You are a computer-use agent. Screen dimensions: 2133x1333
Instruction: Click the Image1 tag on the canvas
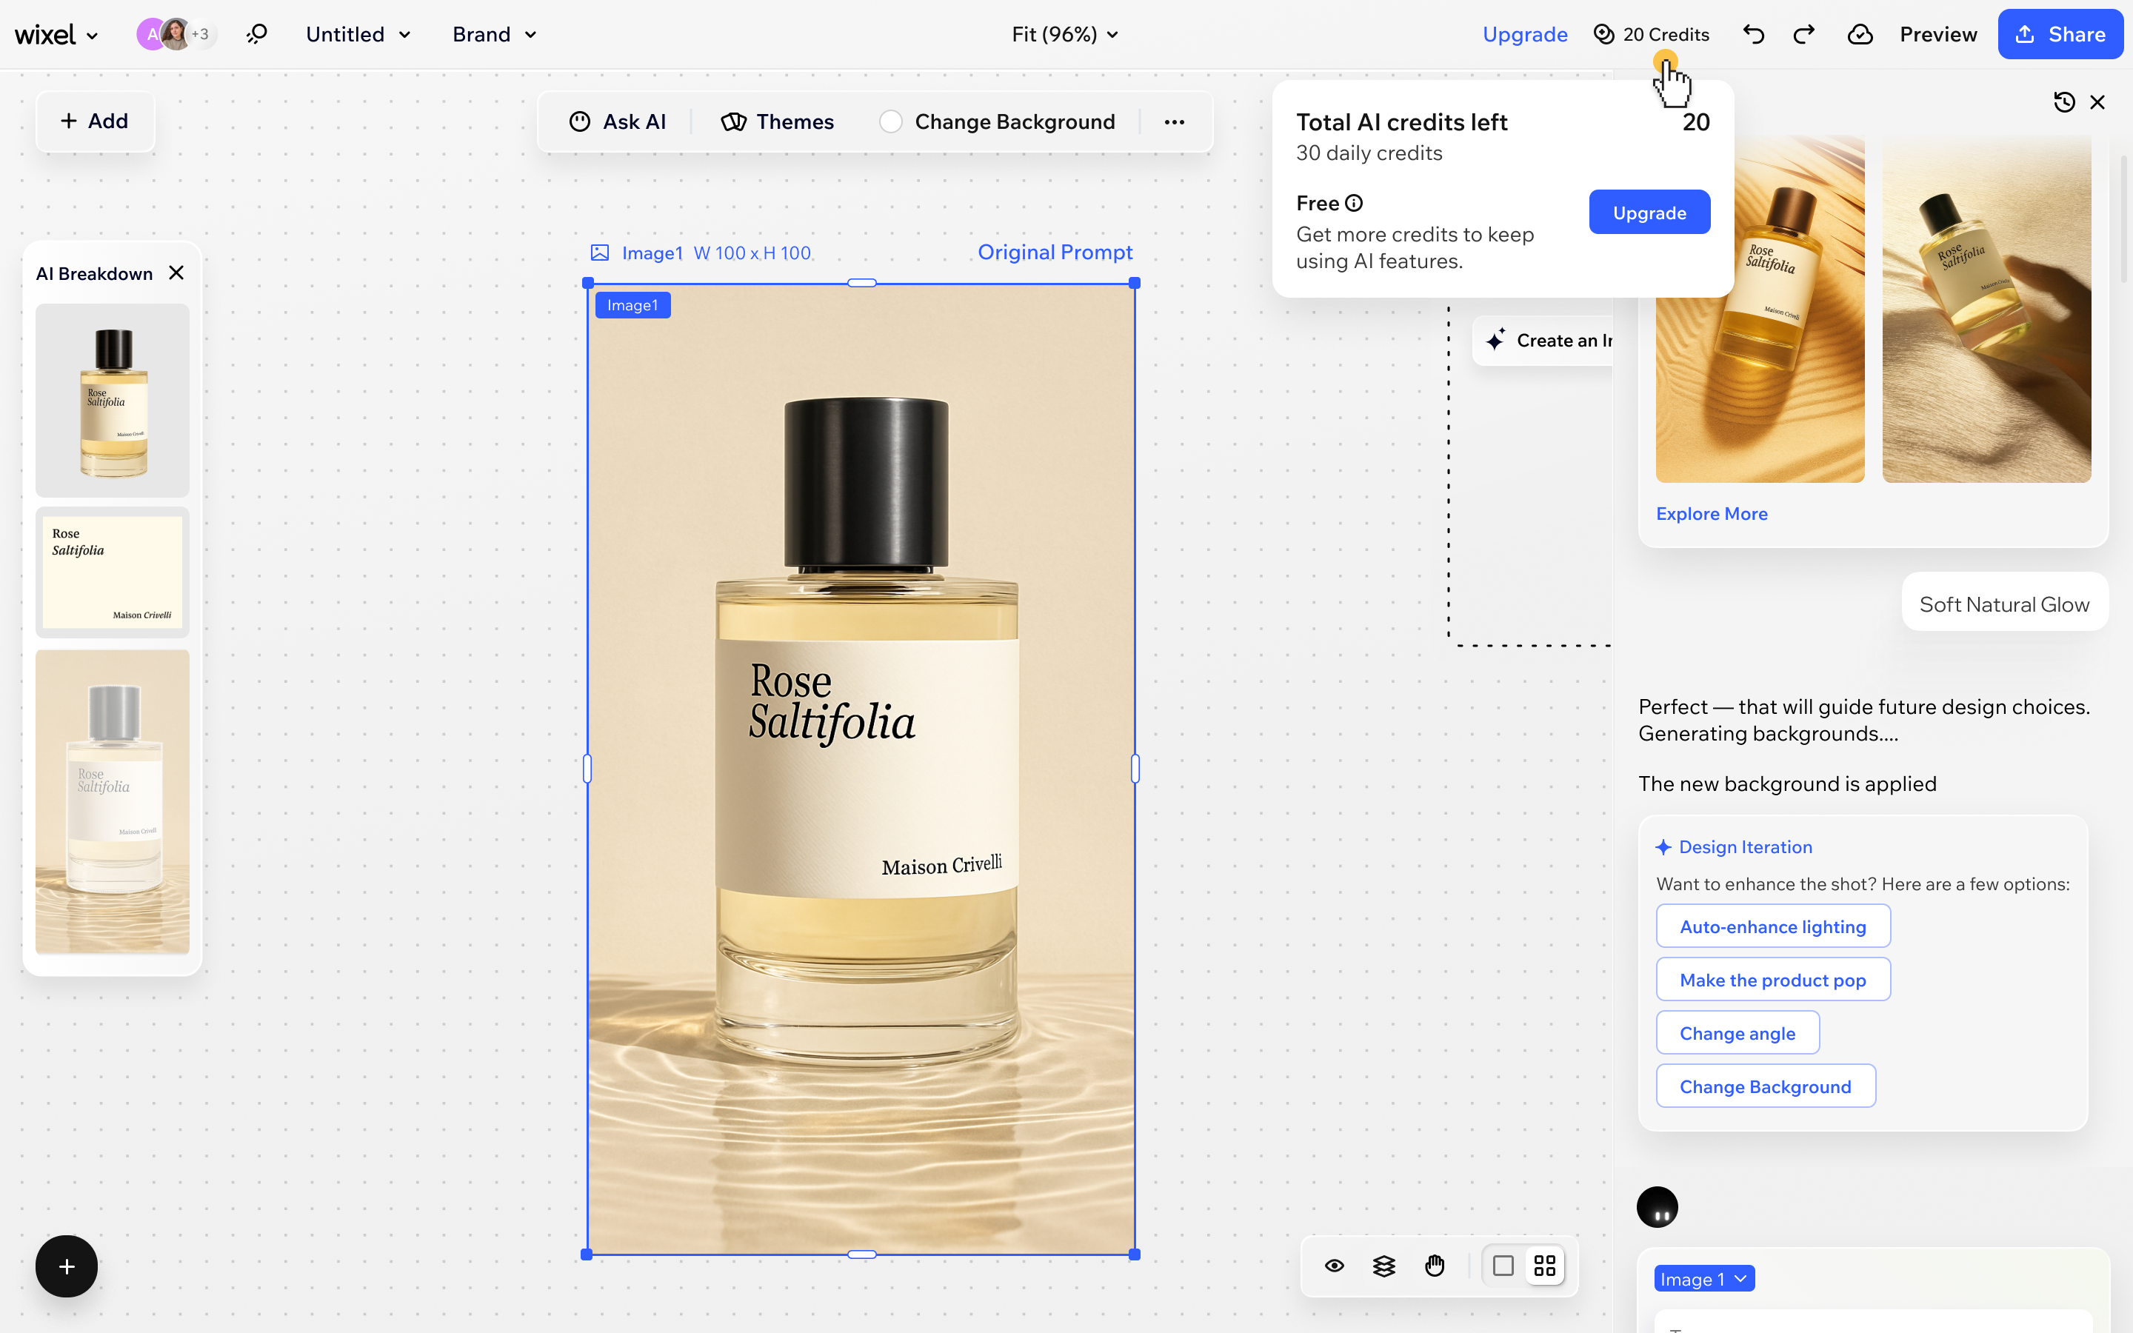[632, 305]
